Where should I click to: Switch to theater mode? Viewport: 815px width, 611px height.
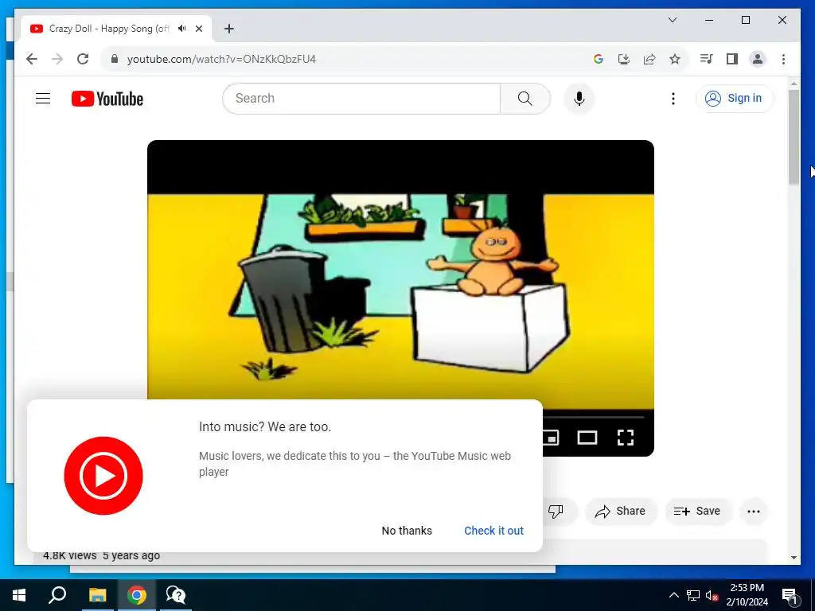point(587,438)
